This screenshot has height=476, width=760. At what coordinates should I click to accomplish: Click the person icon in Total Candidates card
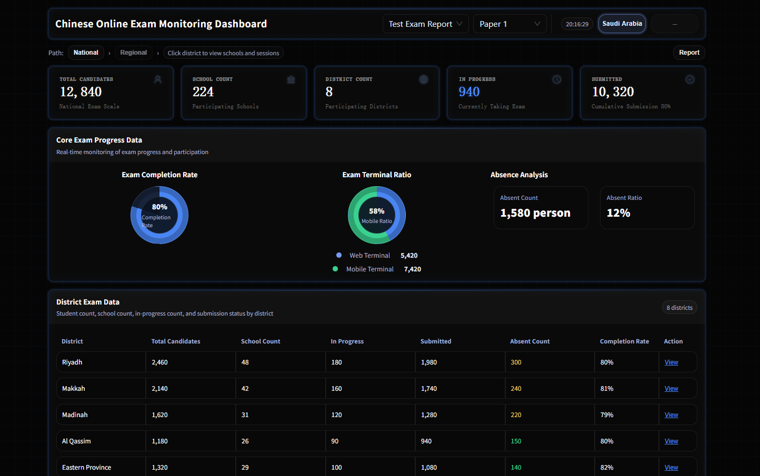(x=158, y=79)
